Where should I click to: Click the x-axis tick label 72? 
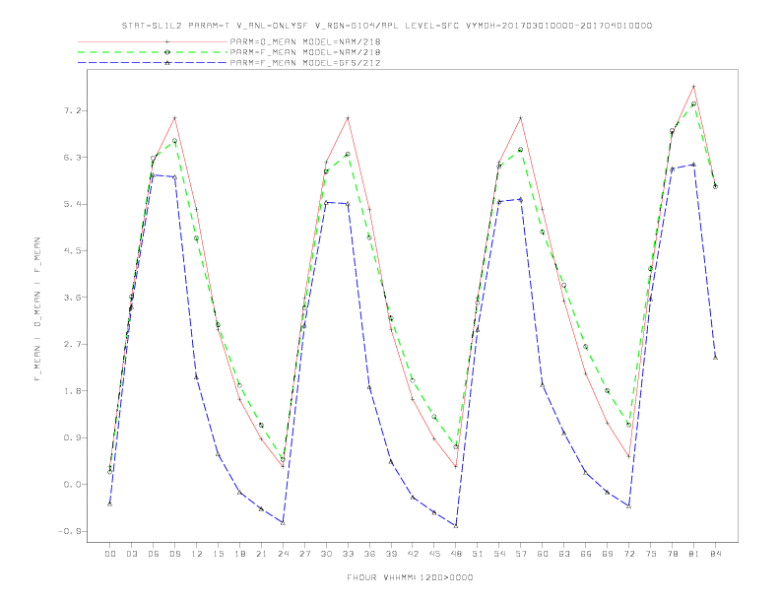pos(629,554)
